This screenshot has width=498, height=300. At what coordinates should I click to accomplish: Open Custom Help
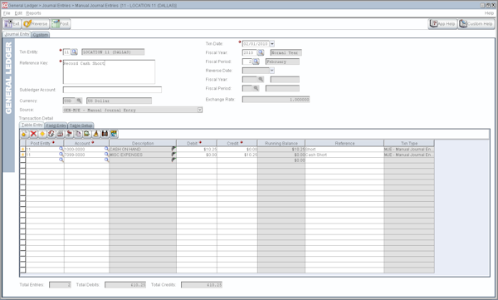coord(476,24)
